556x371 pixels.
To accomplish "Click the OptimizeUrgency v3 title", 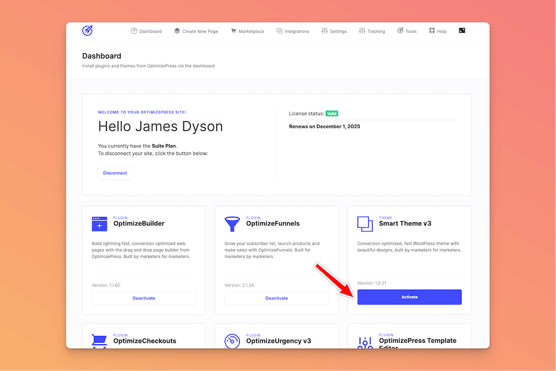I will click(x=279, y=341).
